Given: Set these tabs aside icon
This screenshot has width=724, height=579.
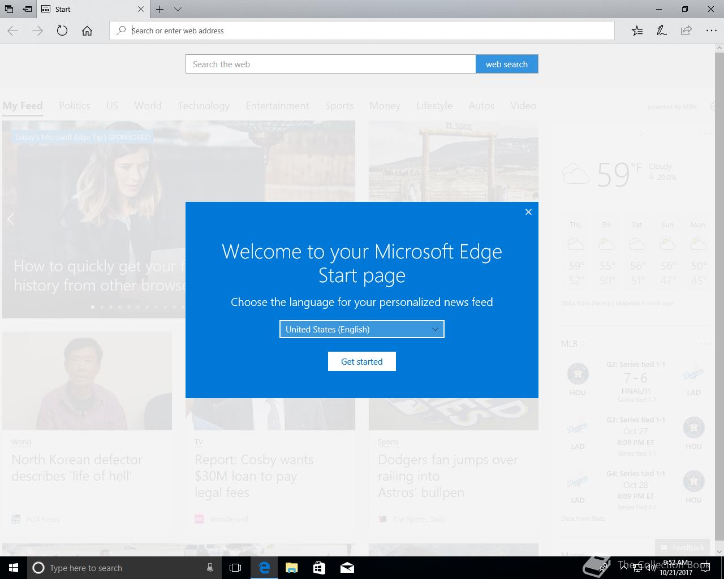Looking at the screenshot, I should click(27, 9).
